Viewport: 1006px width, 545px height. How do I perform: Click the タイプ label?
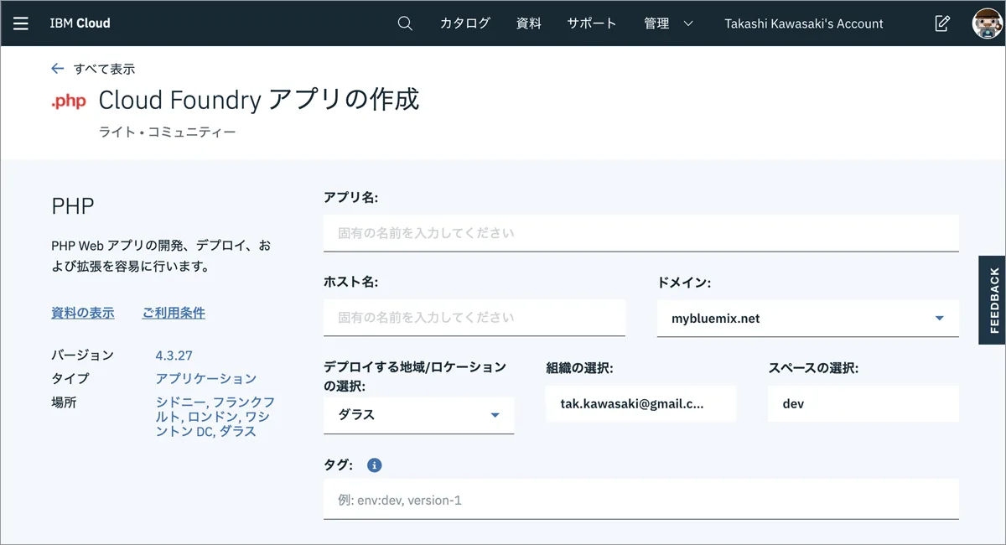(70, 379)
